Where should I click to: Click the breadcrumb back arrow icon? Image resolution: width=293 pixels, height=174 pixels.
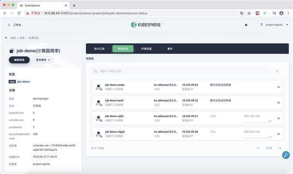[x=6, y=38]
